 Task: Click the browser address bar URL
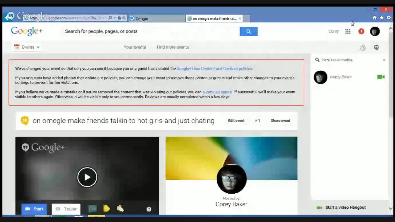click(x=68, y=18)
